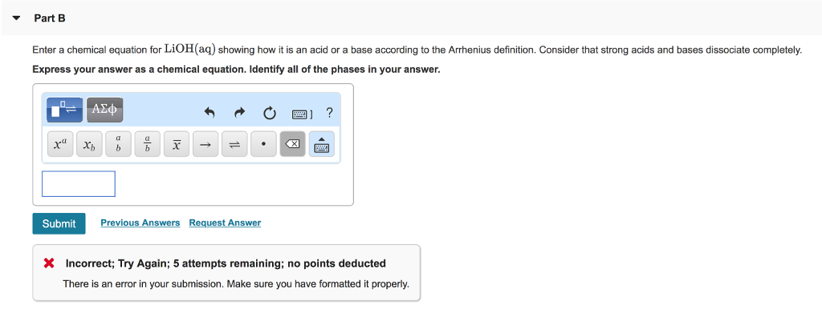Screen dimensions: 822x317
Task: Click the backspace delete button
Action: [293, 144]
